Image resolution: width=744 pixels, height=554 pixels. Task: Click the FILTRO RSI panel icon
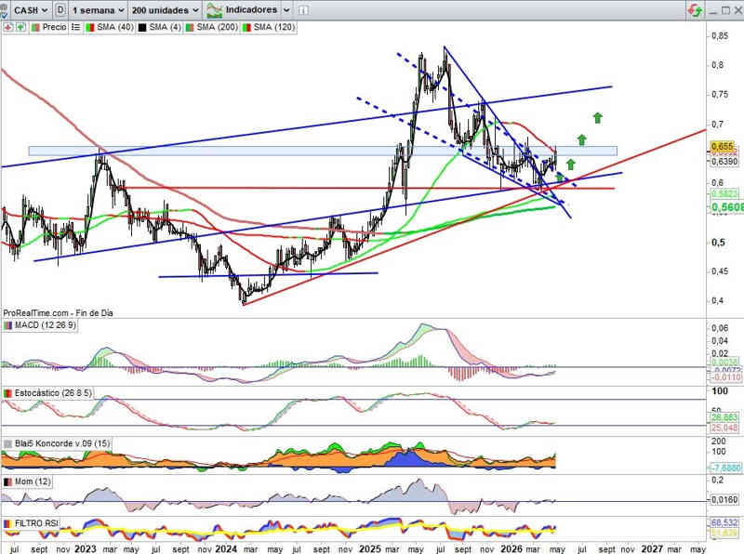(x=8, y=523)
